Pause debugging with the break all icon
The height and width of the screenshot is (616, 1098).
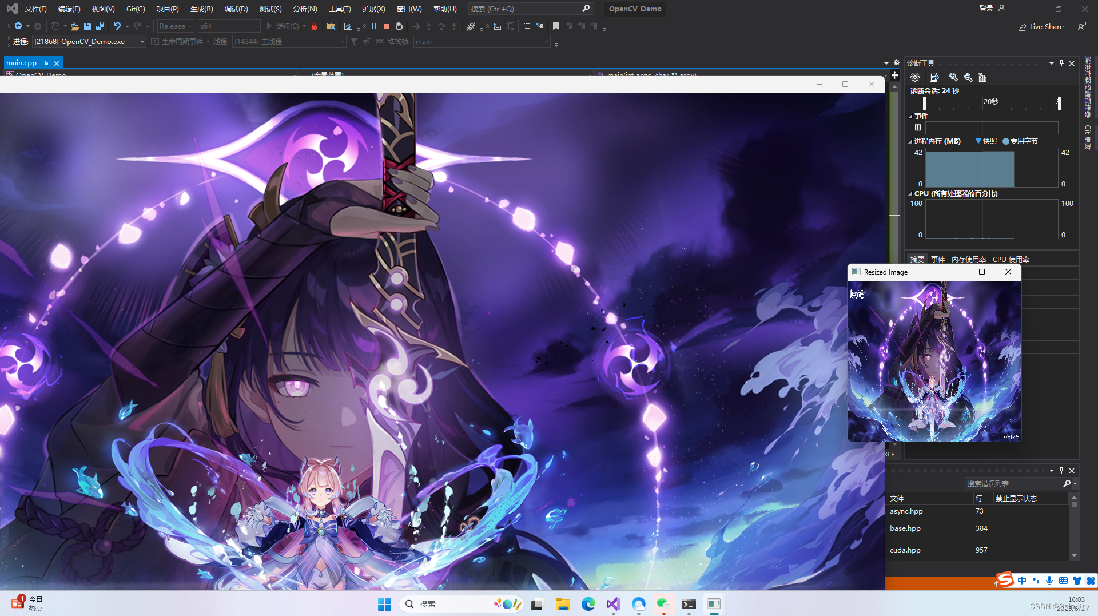pos(374,26)
